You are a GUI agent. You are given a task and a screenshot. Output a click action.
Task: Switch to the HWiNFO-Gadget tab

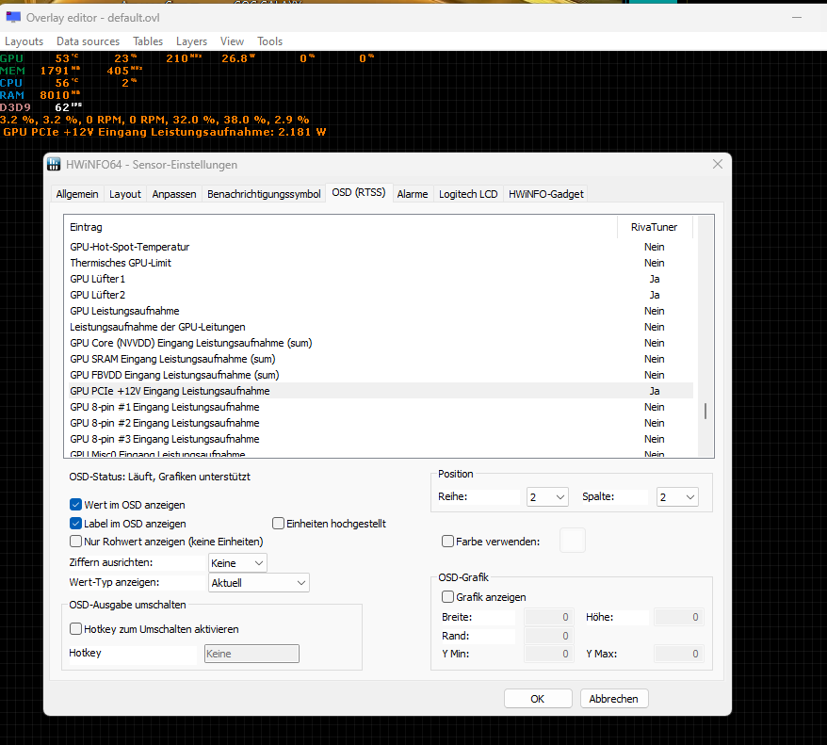click(x=546, y=194)
